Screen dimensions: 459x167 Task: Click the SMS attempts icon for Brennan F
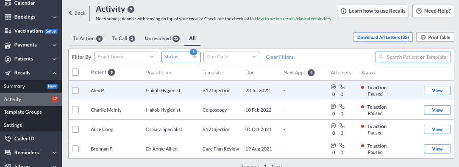[x=333, y=145]
